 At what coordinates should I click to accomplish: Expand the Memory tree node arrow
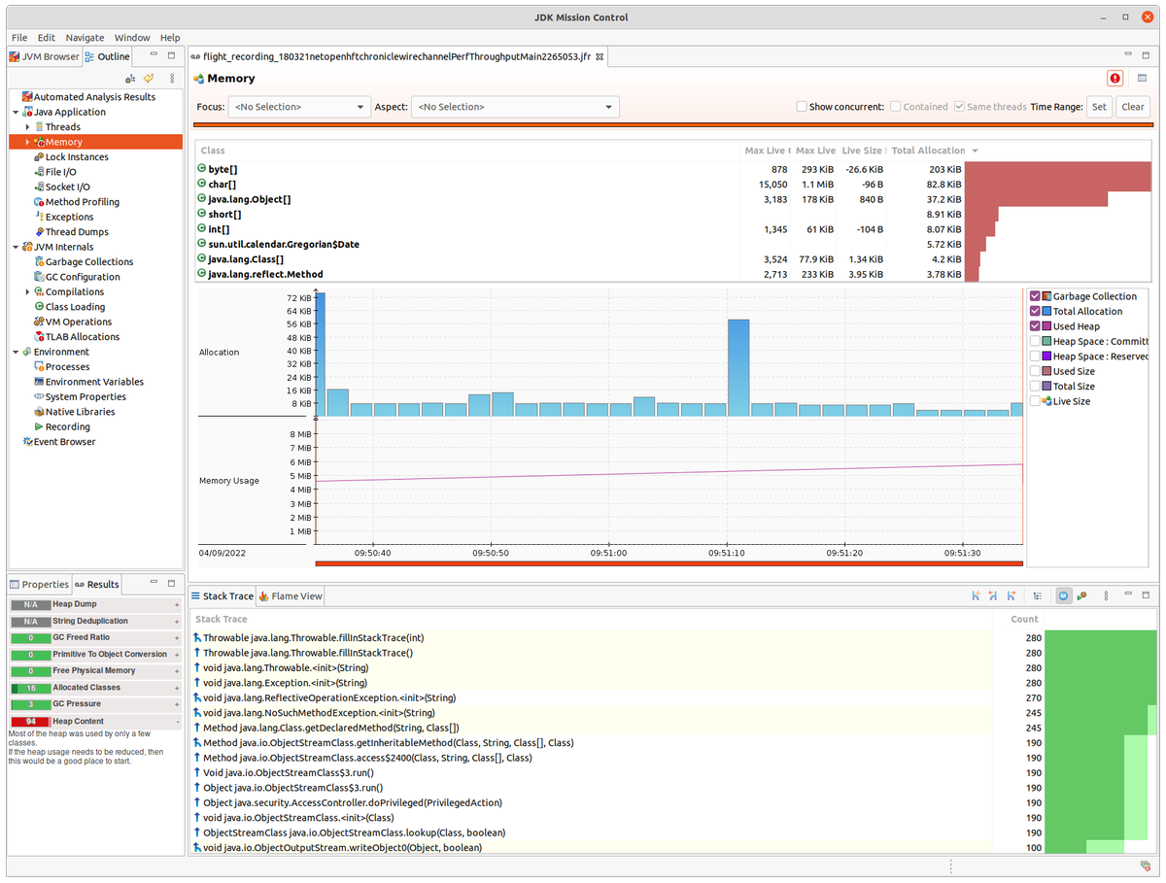pyautogui.click(x=27, y=142)
